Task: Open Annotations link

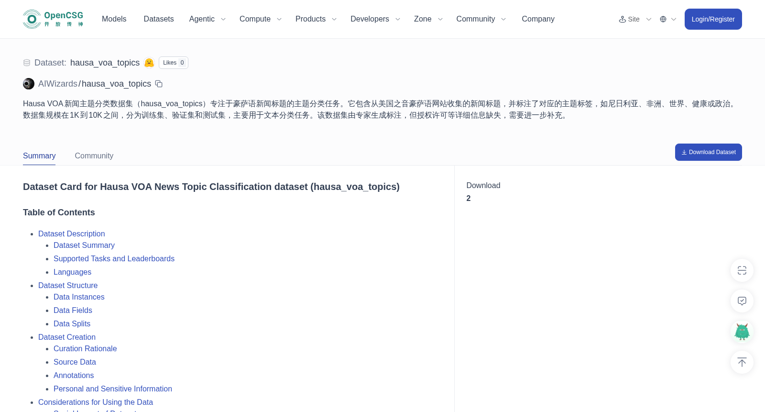Action: [74, 376]
